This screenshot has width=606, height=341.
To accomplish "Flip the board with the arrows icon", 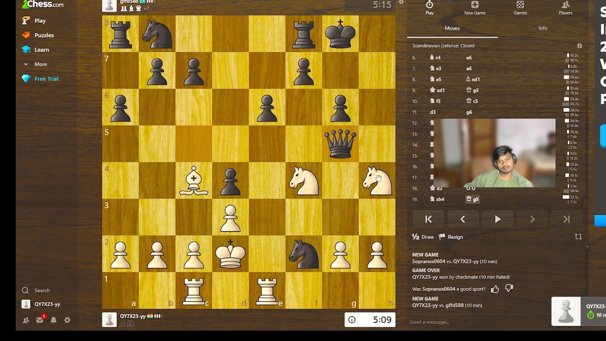I will coord(578,236).
